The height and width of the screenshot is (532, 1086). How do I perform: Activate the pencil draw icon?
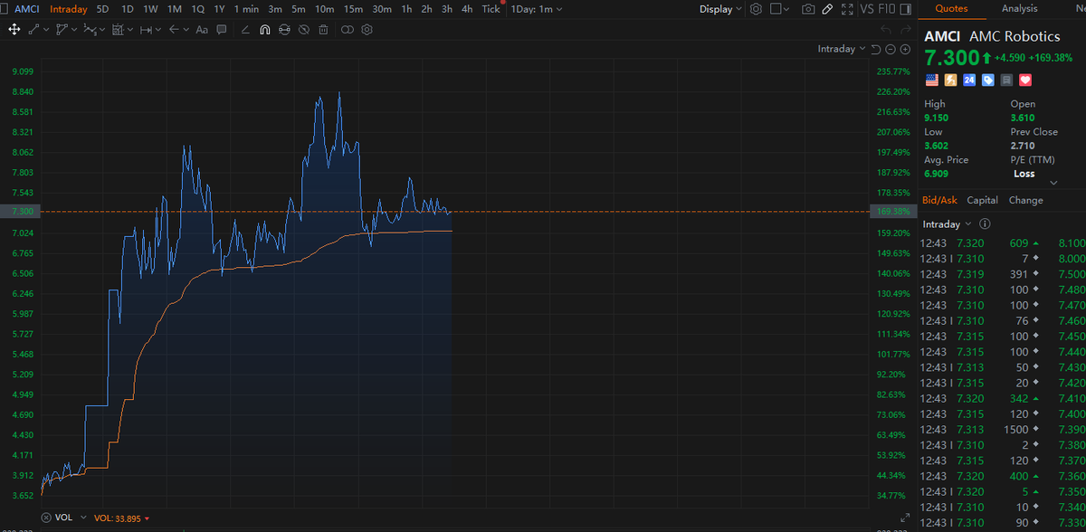pos(827,9)
